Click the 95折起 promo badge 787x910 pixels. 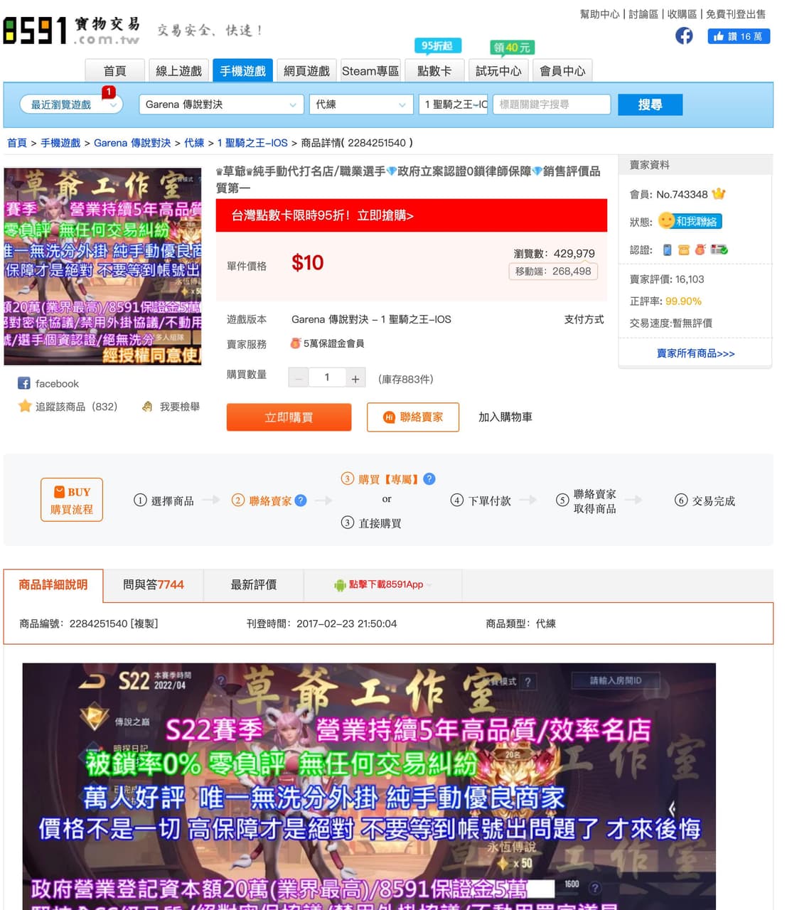pyautogui.click(x=437, y=45)
